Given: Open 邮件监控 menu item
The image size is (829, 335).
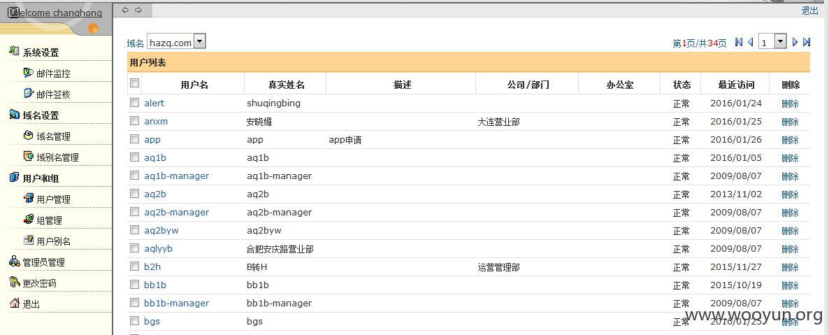Looking at the screenshot, I should tap(53, 73).
